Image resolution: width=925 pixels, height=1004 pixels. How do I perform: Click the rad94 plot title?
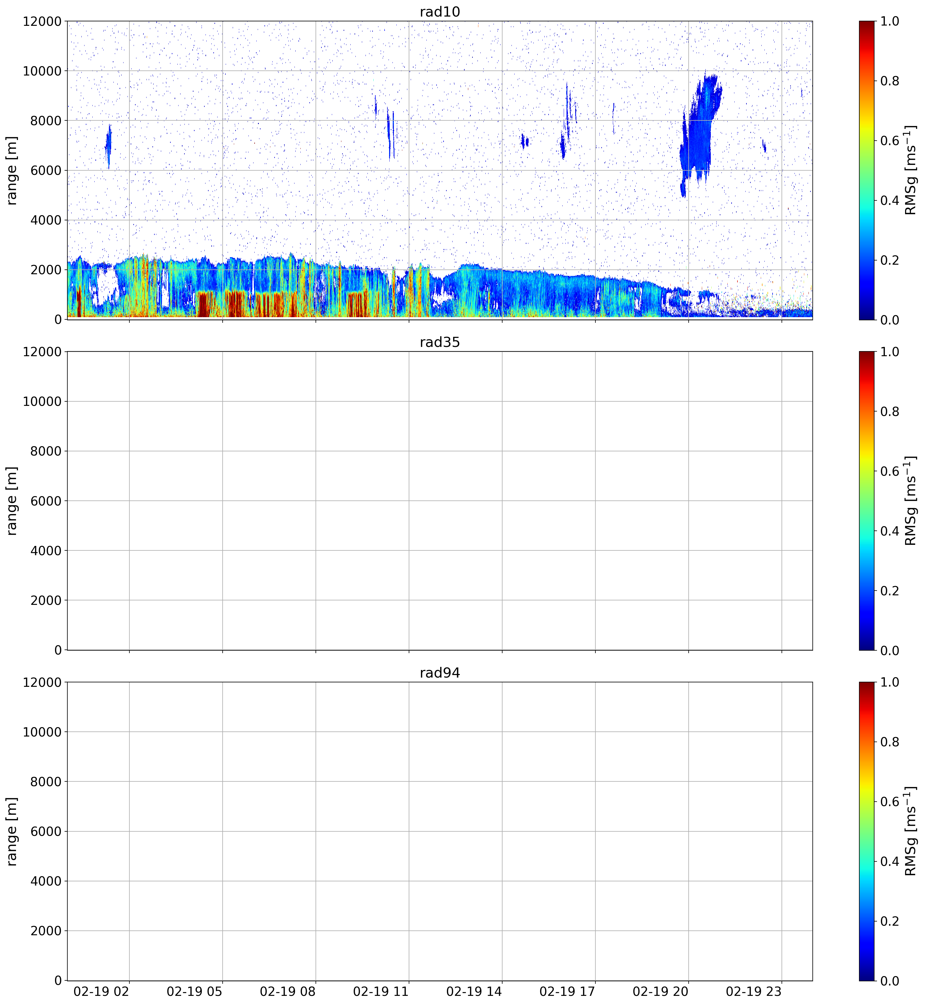439,673
